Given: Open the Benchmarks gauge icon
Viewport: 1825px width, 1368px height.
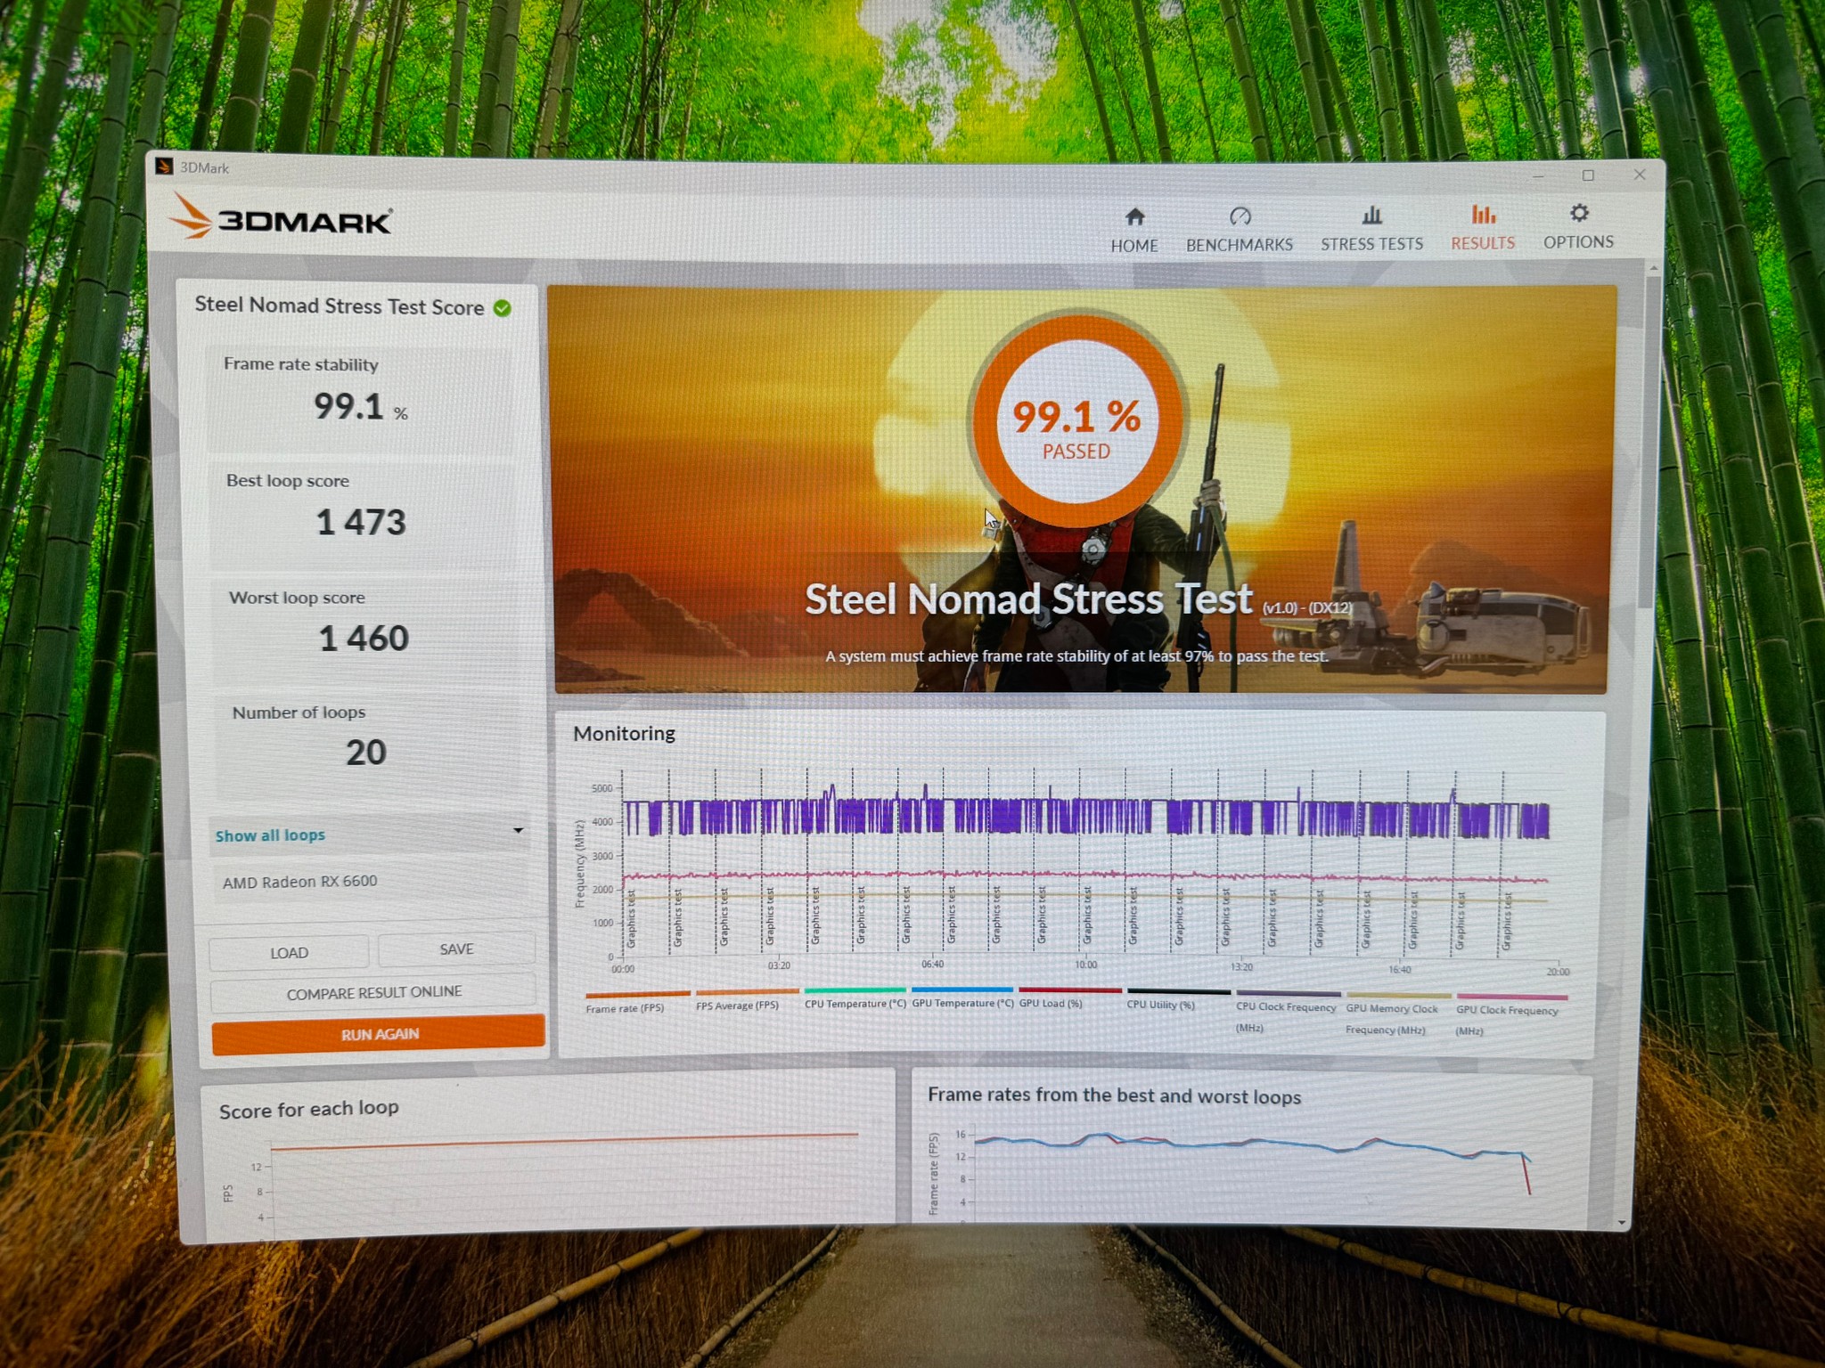Looking at the screenshot, I should point(1240,216).
